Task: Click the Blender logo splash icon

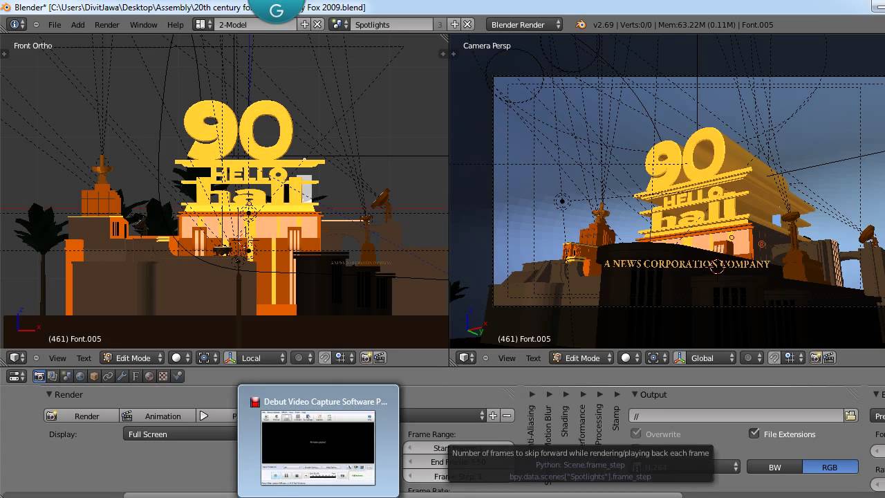Action: [x=581, y=24]
